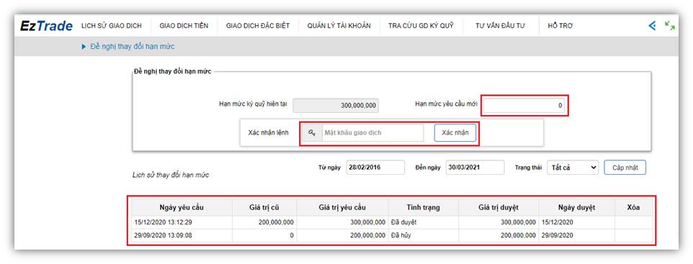This screenshot has height=264, width=693.
Task: Open the HỖ TRỢ menu
Action: [560, 26]
